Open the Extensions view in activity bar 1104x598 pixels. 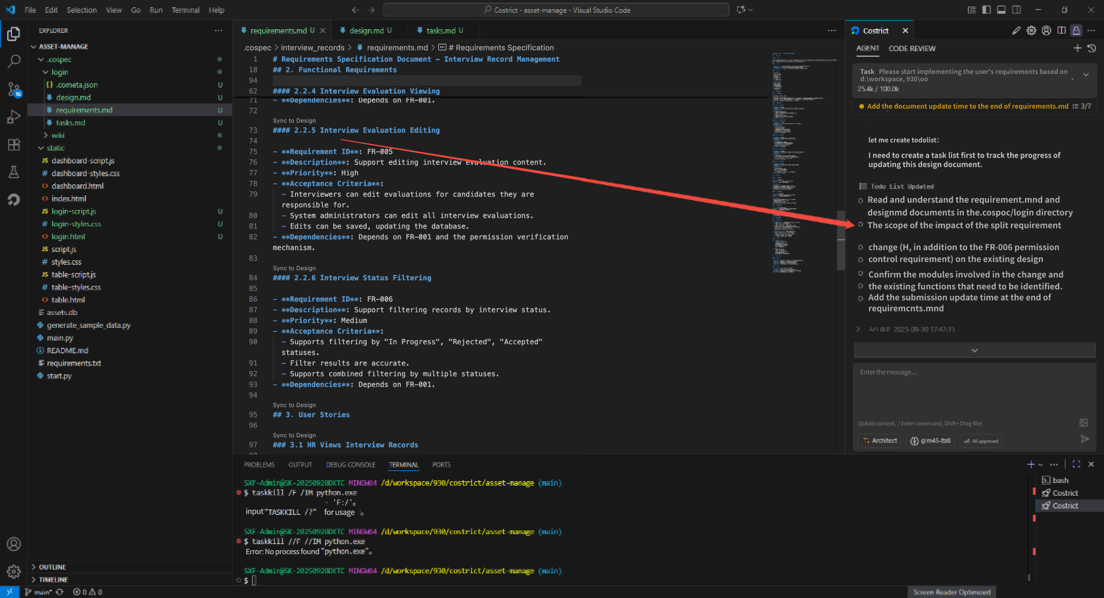click(x=14, y=144)
